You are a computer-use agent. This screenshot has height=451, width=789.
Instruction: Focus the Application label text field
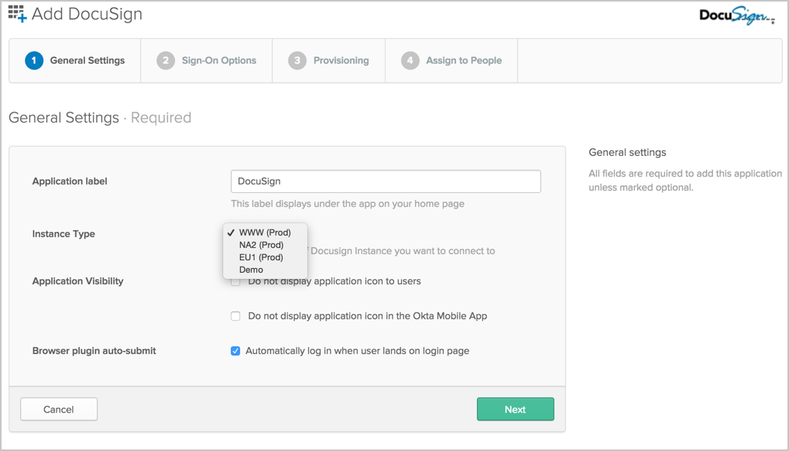(x=386, y=181)
